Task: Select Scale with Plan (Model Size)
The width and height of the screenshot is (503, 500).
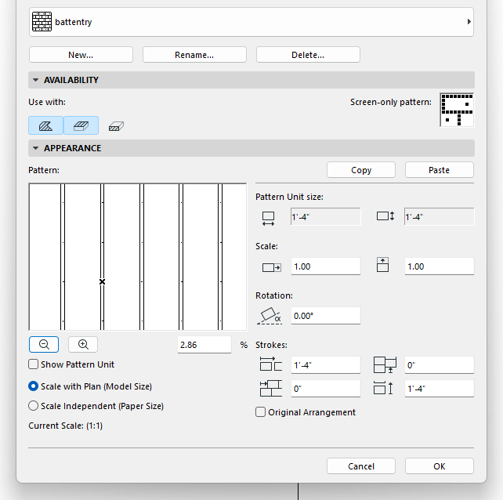Action: [34, 386]
